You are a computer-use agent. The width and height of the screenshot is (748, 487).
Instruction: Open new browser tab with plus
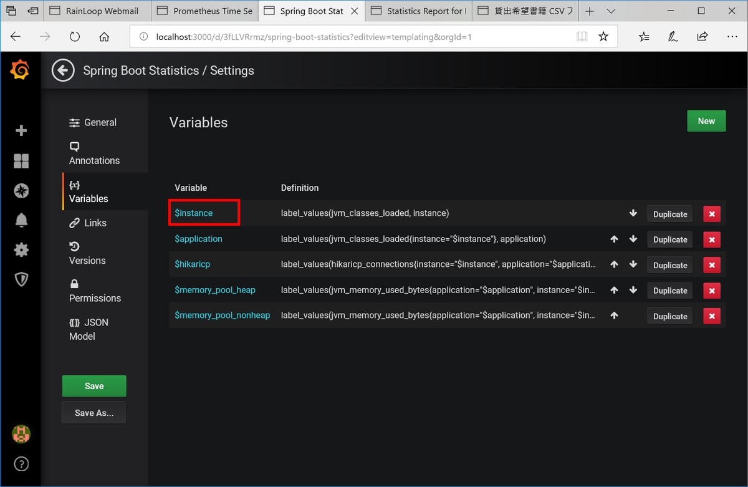pos(590,11)
